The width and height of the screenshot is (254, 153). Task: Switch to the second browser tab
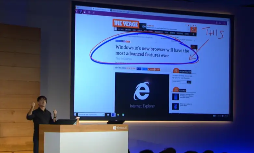coord(118,11)
